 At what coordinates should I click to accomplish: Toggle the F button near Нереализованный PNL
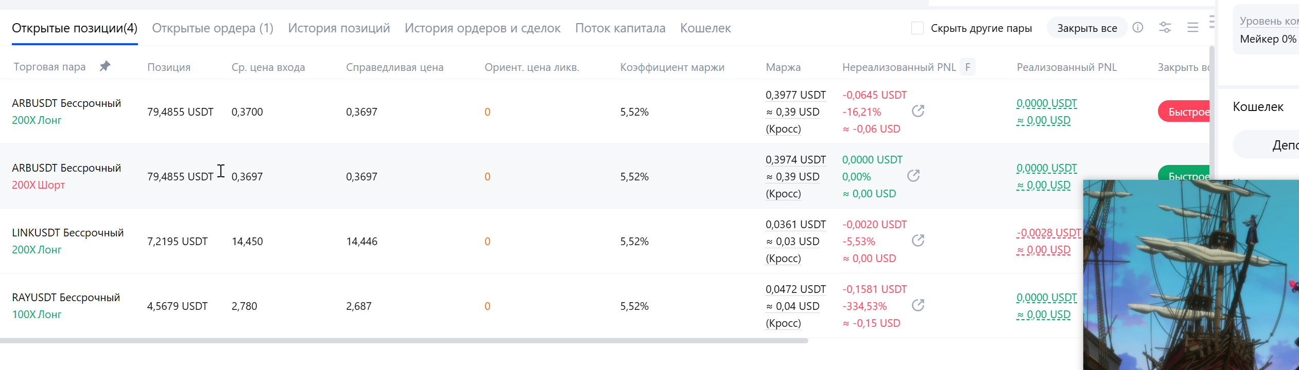(x=968, y=67)
